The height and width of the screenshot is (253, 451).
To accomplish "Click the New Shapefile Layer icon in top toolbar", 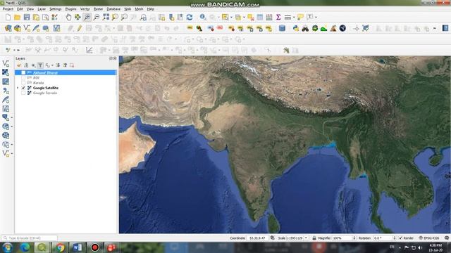I will (27, 28).
